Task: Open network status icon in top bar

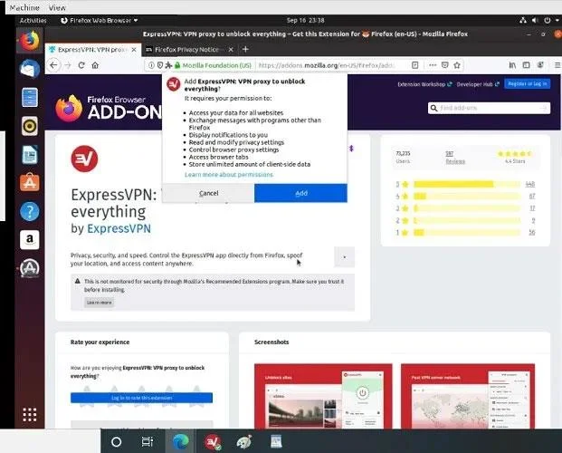Action: point(523,21)
